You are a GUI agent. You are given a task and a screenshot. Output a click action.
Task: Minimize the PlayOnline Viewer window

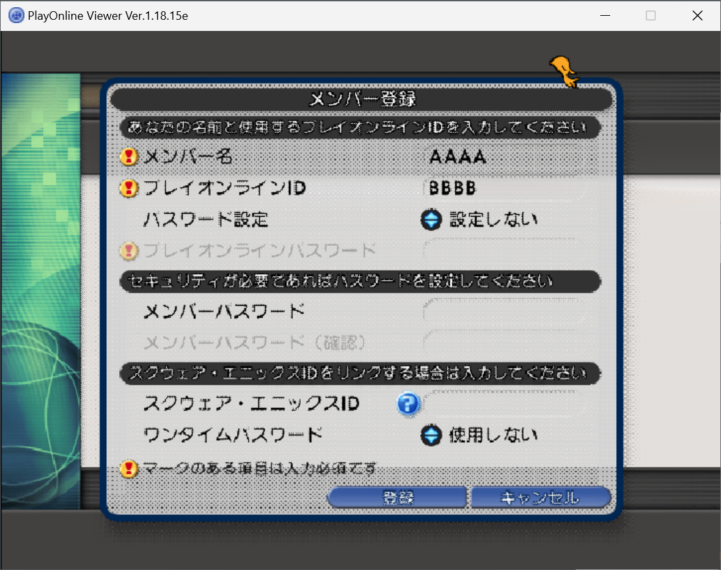(x=604, y=15)
